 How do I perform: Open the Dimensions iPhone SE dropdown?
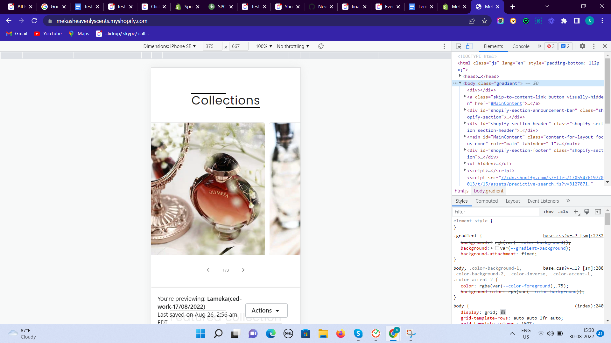click(170, 46)
